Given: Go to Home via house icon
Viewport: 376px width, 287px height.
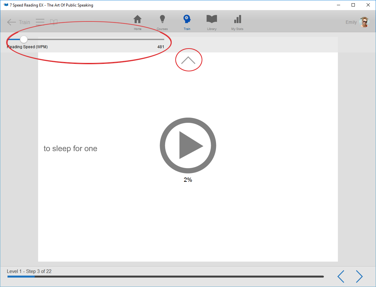Looking at the screenshot, I should coord(137,20).
